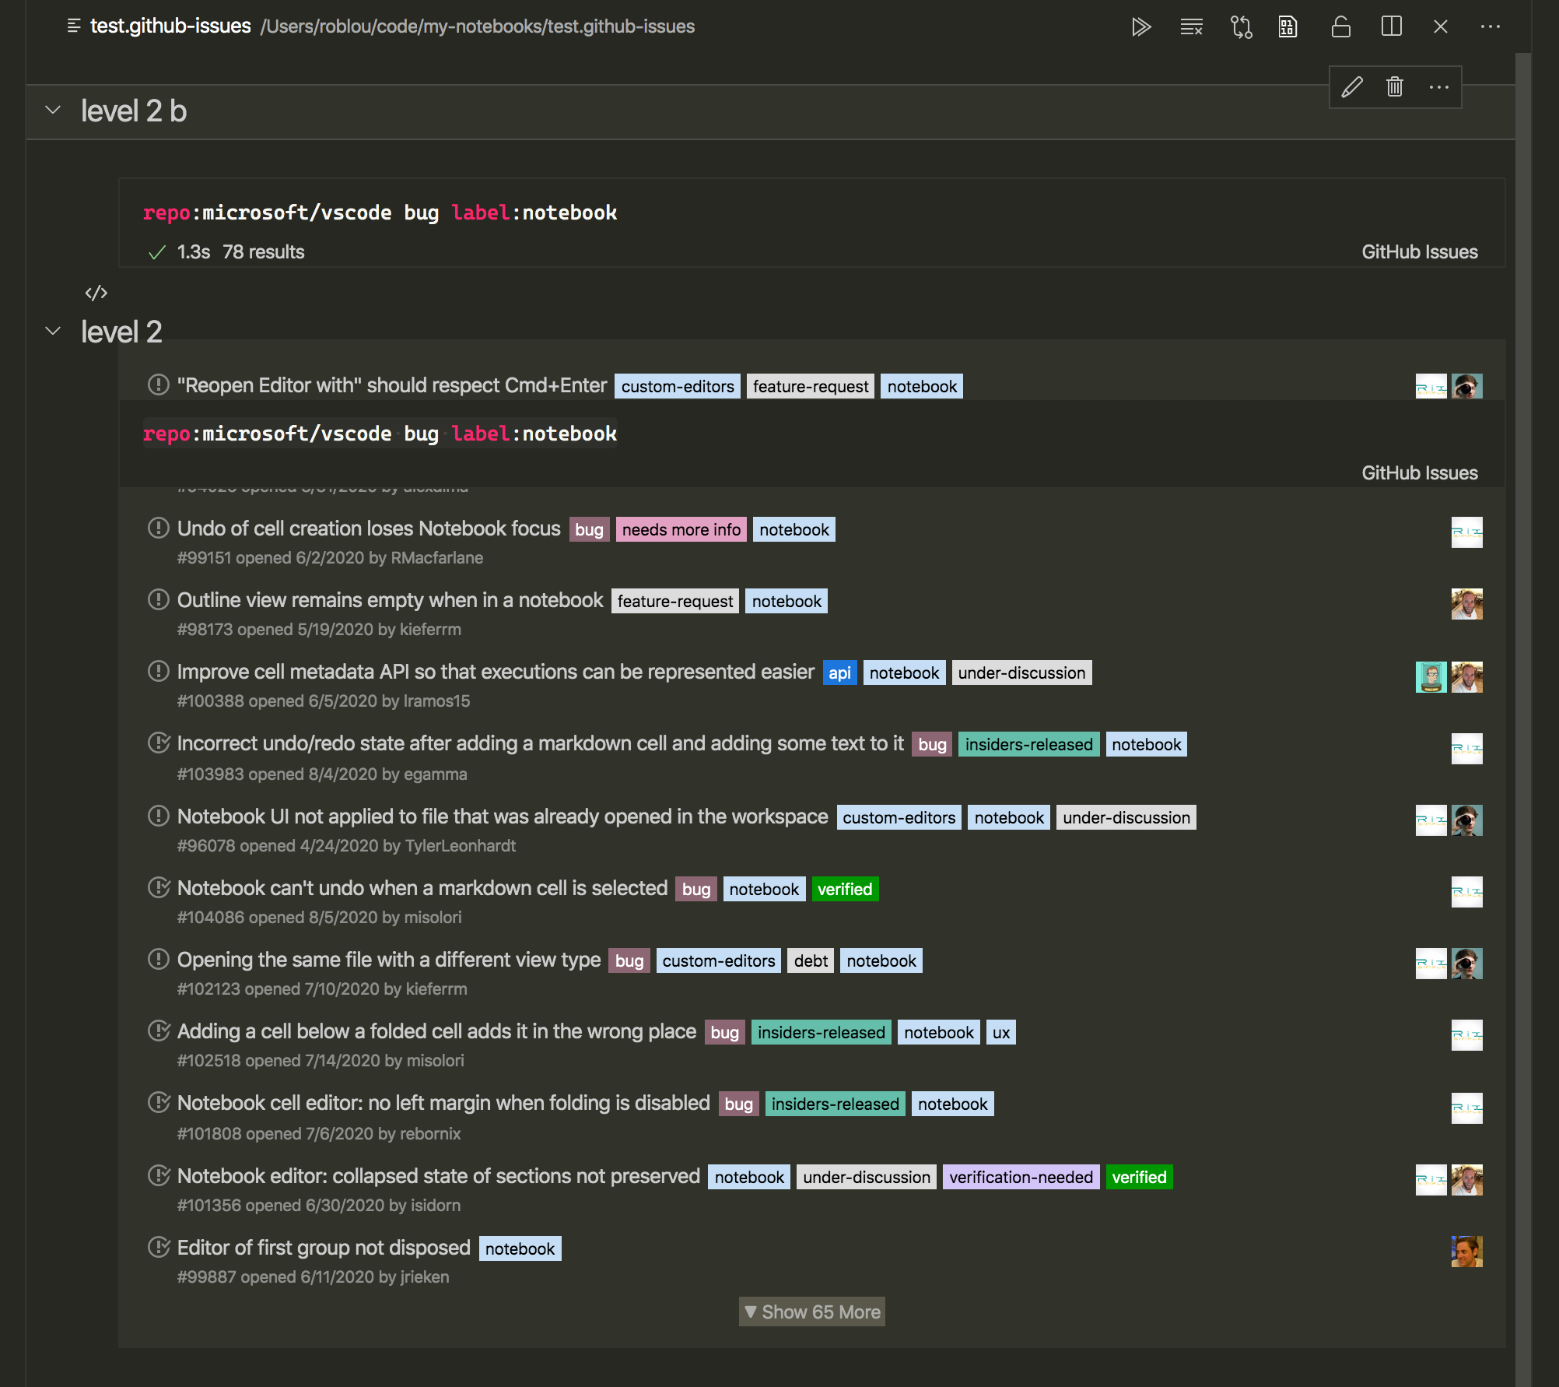
Task: Click the GitHub Issues language label of the first cell
Action: (1420, 252)
